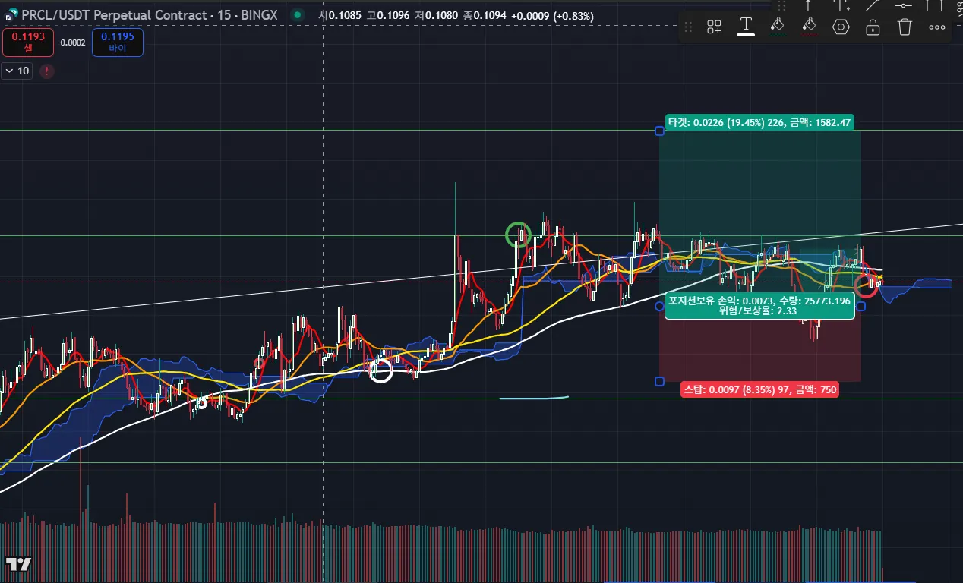Screen dimensions: 963x583
Task: Click the position label showing ratio 2.33
Action: coord(759,305)
